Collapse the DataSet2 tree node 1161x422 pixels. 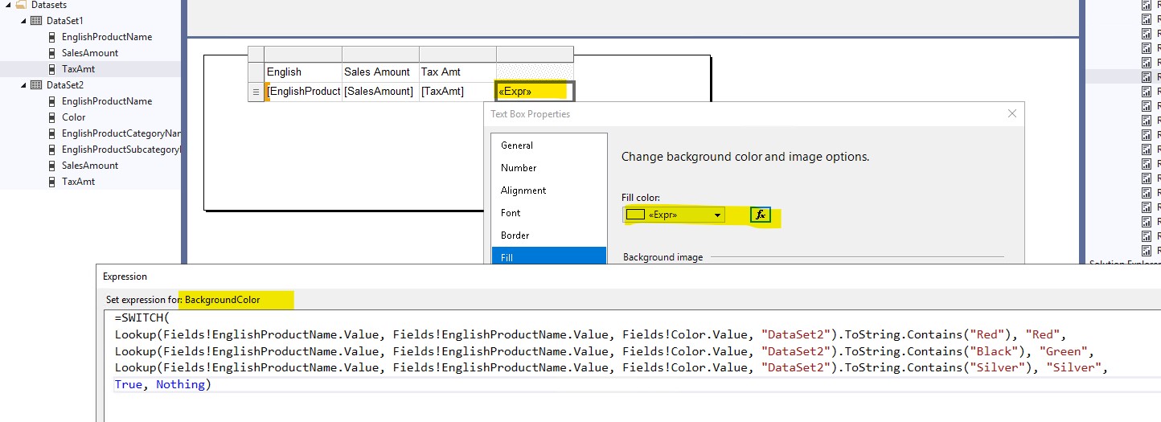point(23,85)
